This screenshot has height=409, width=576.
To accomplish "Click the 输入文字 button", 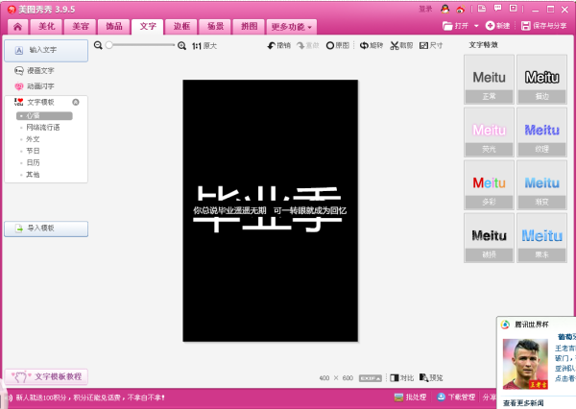I will 45,49.
